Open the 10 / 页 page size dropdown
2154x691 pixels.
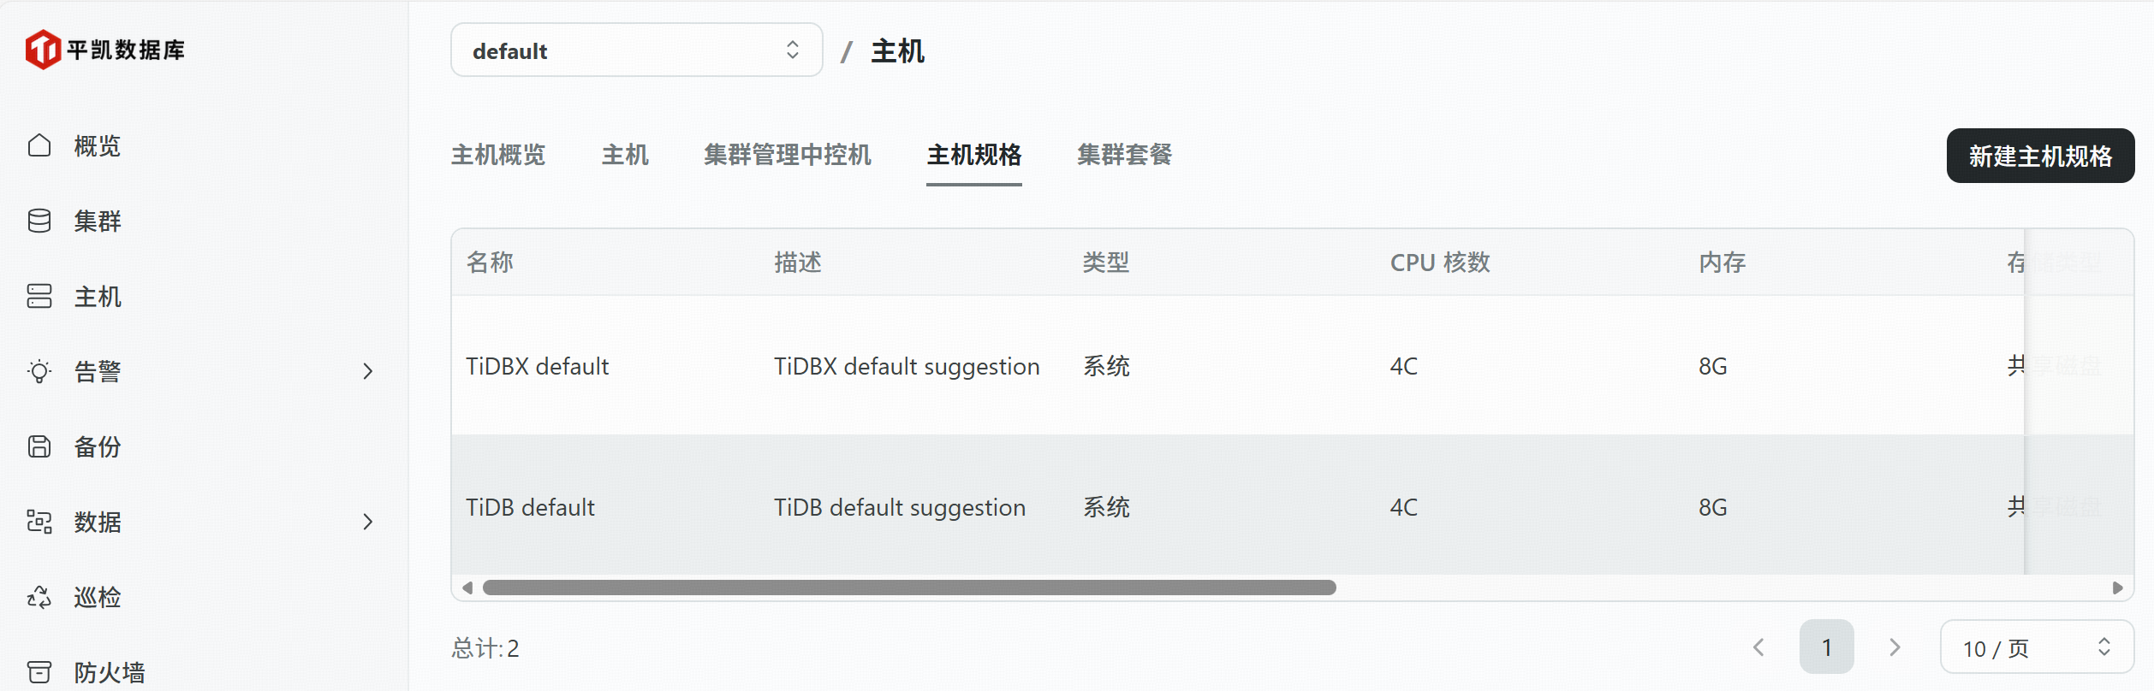coord(2036,647)
